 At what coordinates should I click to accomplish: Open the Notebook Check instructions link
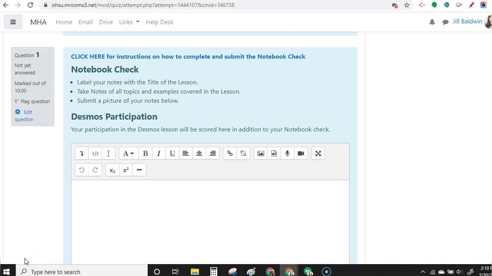(188, 57)
